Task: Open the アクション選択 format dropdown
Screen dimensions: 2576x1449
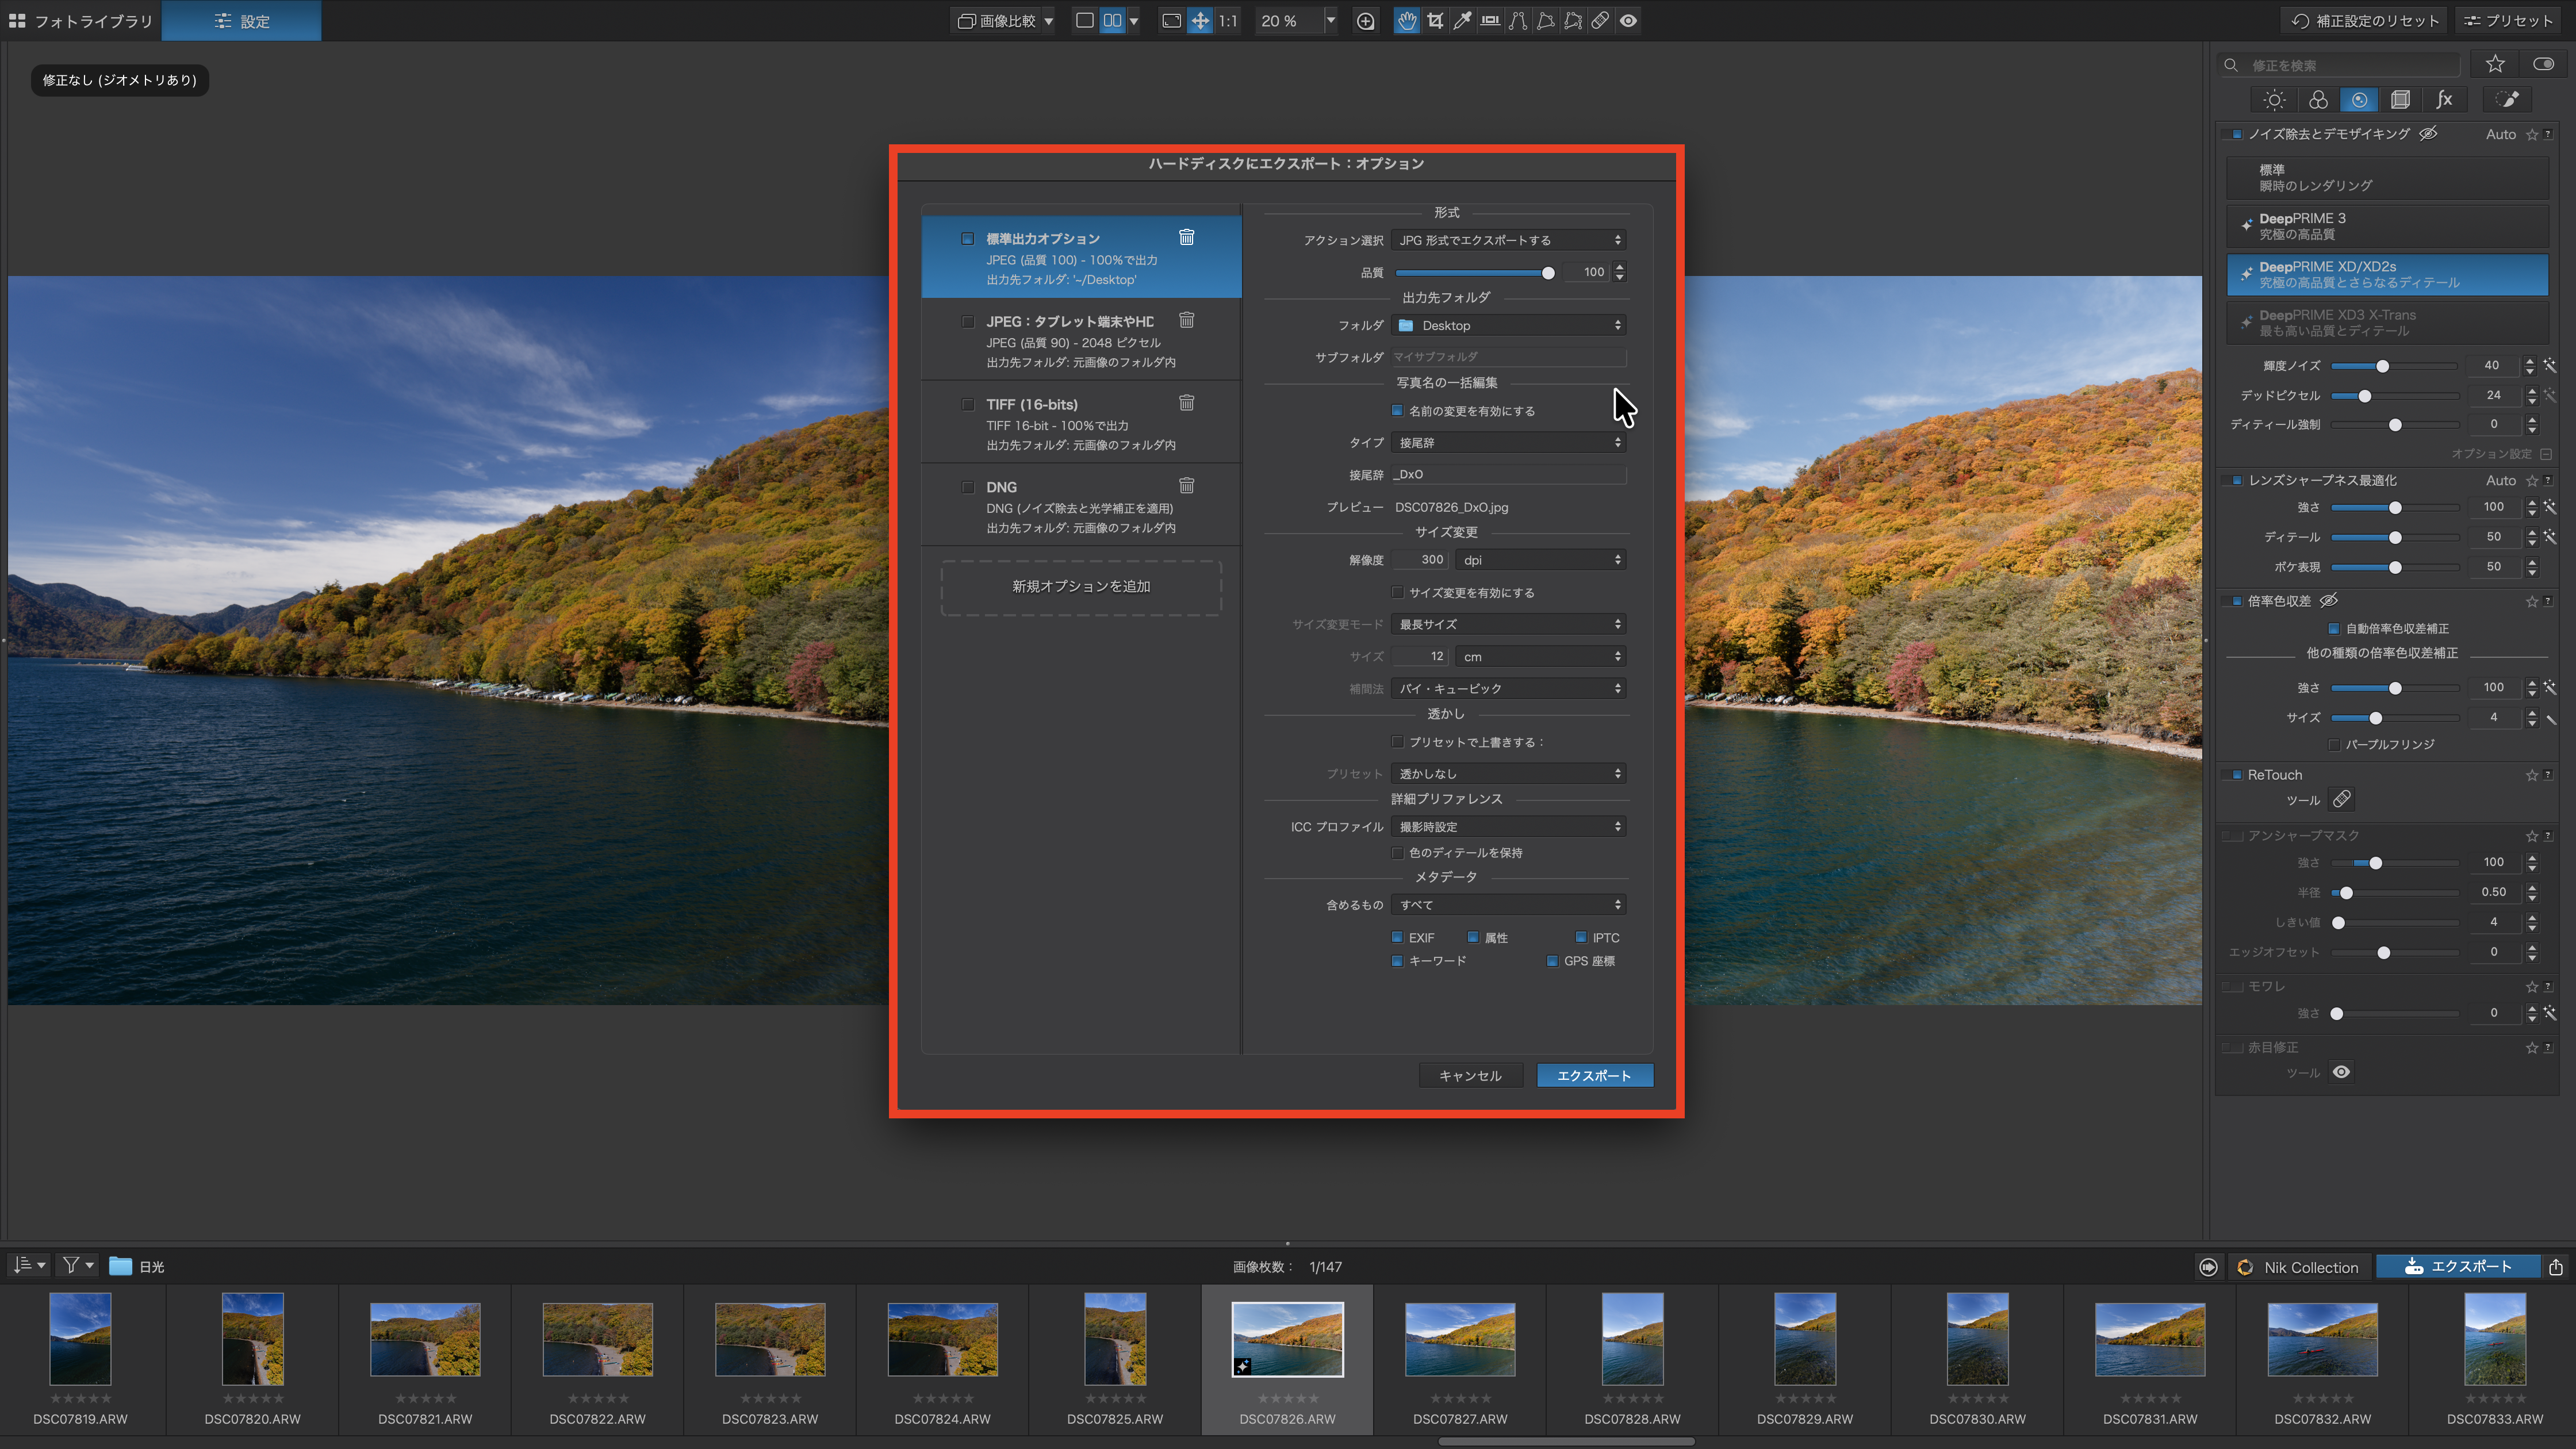Action: tap(1508, 240)
